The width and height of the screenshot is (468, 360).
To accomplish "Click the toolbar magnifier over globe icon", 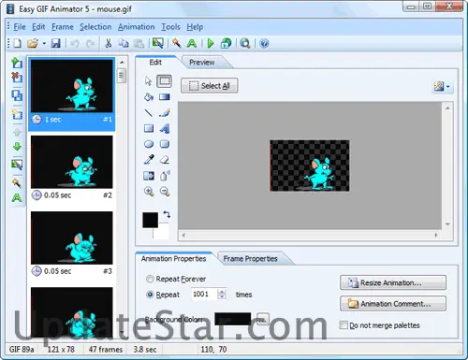I will pyautogui.click(x=245, y=43).
